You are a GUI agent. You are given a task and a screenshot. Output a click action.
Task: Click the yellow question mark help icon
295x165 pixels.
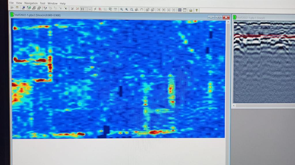coord(196,10)
